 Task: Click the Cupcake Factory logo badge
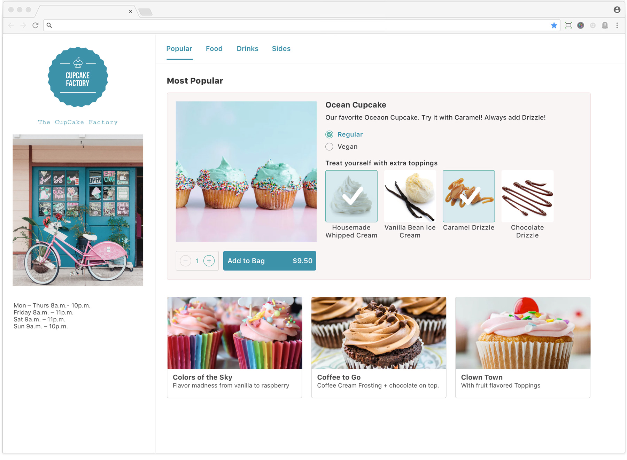[78, 77]
